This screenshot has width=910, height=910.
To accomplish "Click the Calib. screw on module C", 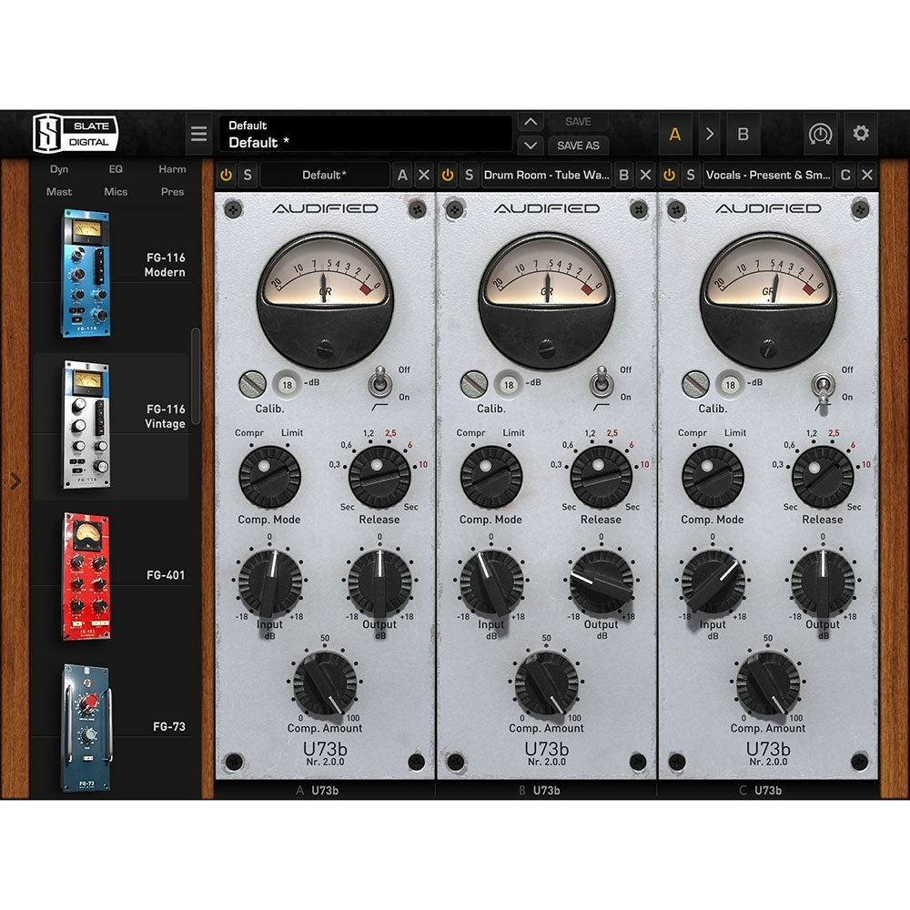I will pos(695,384).
